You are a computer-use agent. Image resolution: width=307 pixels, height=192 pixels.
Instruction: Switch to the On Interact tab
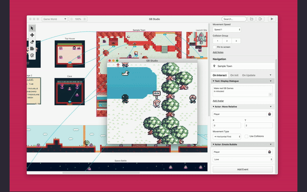[x=220, y=75]
